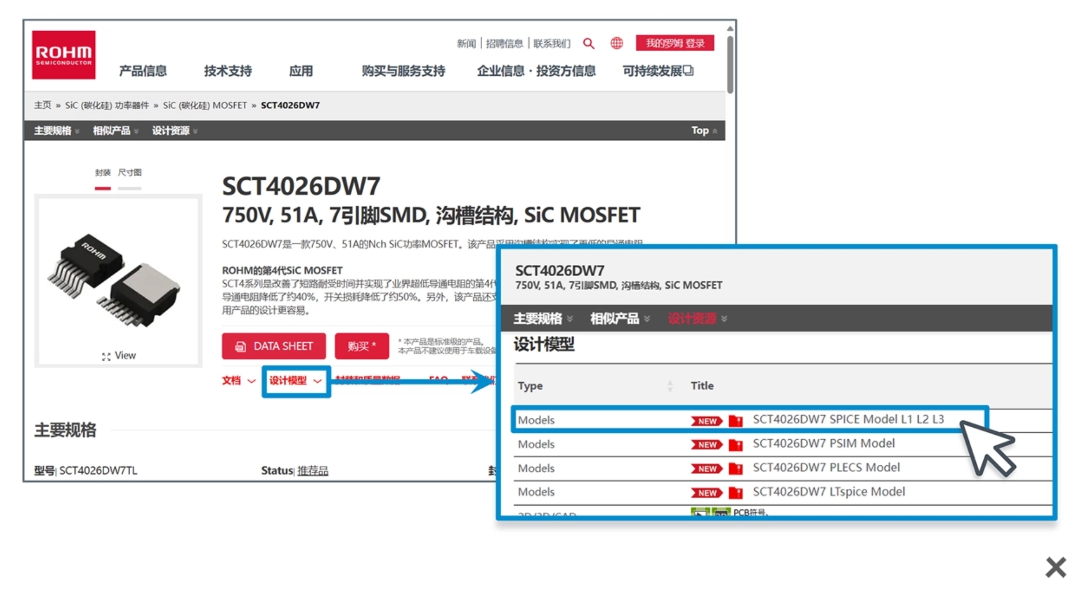Click View to enlarge product image
The image size is (1077, 589).
[119, 356]
